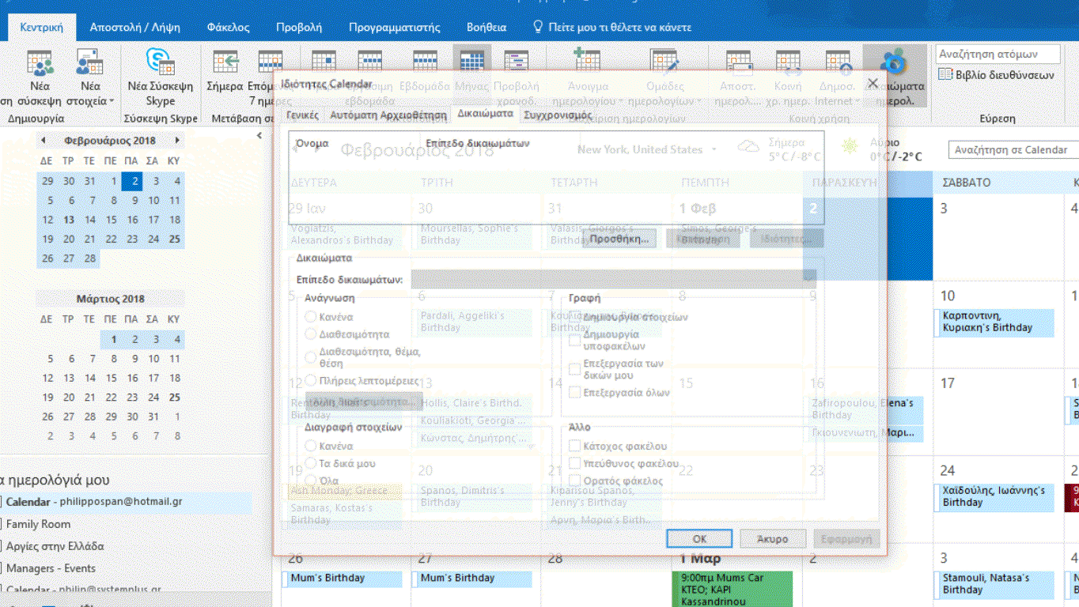Switch to the Αυτόματη Αρχειοθέτηση dialog tab
Screen dimensions: 1079x607
coord(388,115)
